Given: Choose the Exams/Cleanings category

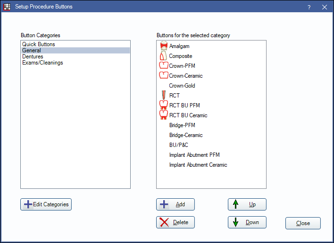Looking at the screenshot, I should [x=42, y=63].
